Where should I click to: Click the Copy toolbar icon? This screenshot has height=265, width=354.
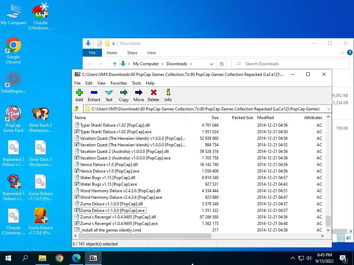pos(124,95)
